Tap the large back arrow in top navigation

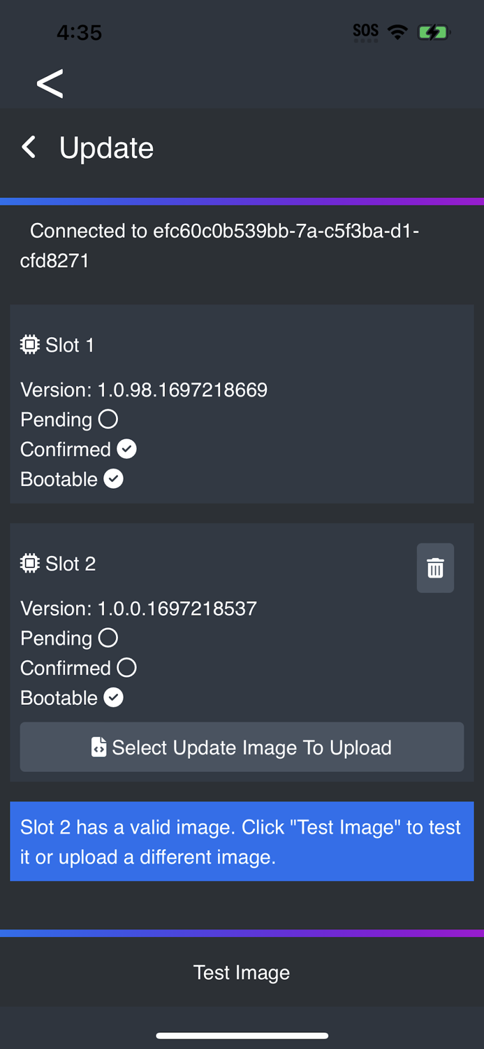[50, 83]
